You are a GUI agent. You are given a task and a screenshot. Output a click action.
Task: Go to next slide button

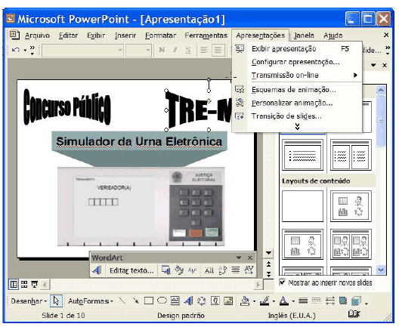(x=268, y=274)
